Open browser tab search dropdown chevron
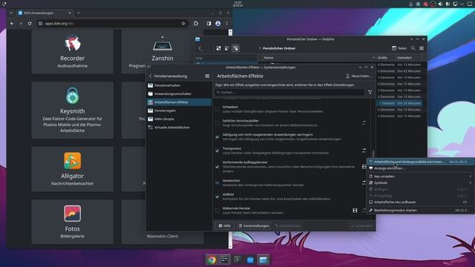Image resolution: width=475 pixels, height=267 pixels. [11, 13]
